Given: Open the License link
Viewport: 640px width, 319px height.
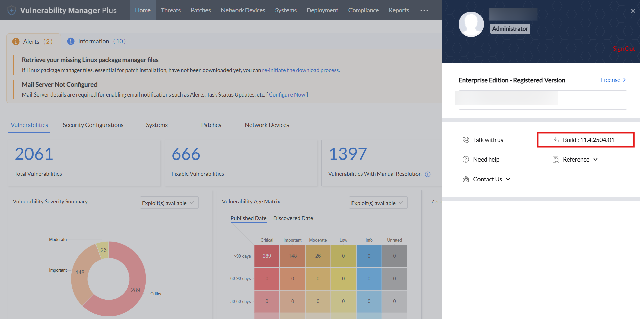Looking at the screenshot, I should pyautogui.click(x=611, y=80).
